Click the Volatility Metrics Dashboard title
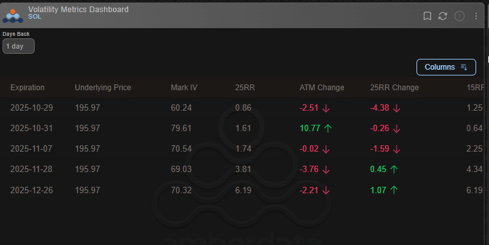489x245 pixels. point(78,10)
